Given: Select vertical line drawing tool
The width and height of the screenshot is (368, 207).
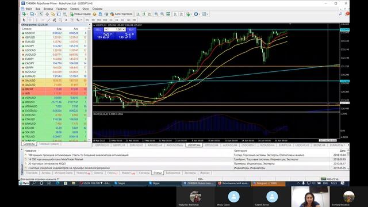Looking at the screenshot, I should (37, 20).
